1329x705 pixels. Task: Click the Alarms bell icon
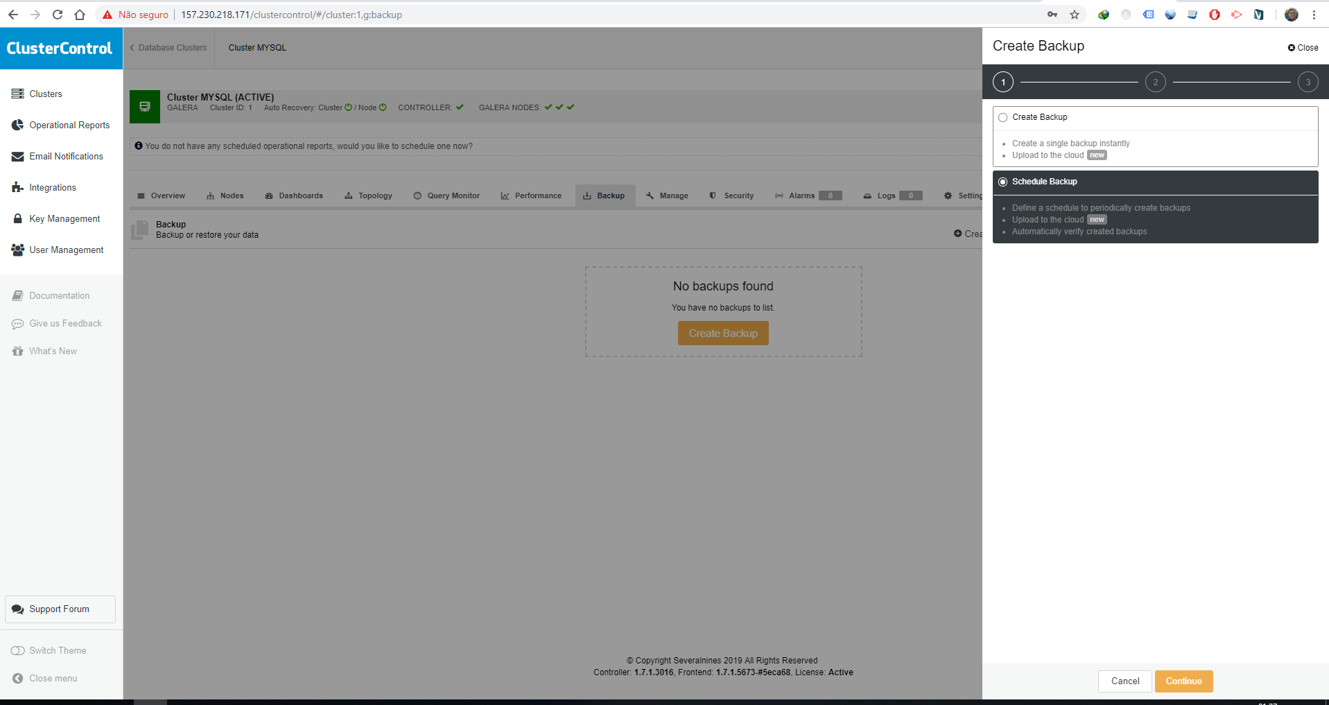click(778, 195)
